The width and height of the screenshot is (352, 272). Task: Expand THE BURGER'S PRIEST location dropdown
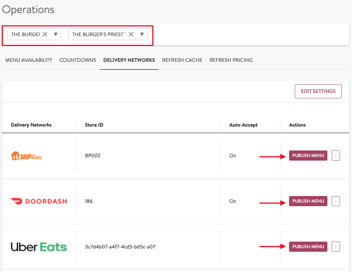click(142, 34)
